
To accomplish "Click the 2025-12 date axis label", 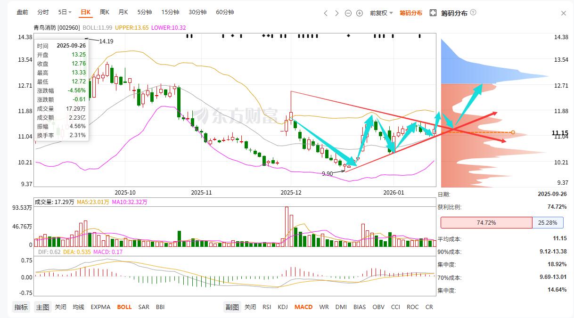I will click(x=291, y=193).
